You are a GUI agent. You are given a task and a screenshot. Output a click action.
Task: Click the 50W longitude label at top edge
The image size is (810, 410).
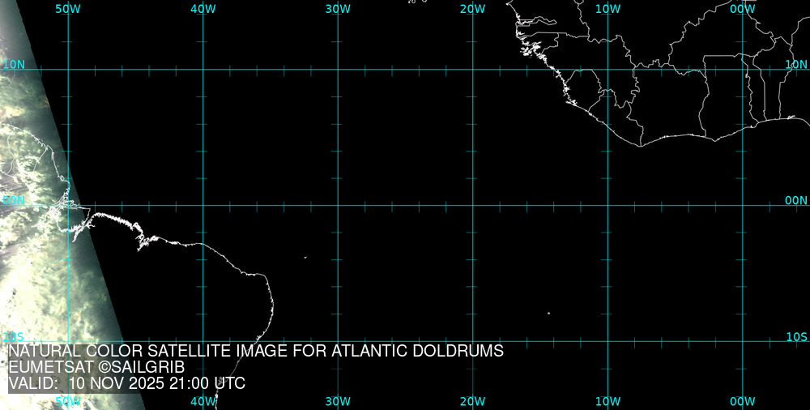(x=68, y=9)
